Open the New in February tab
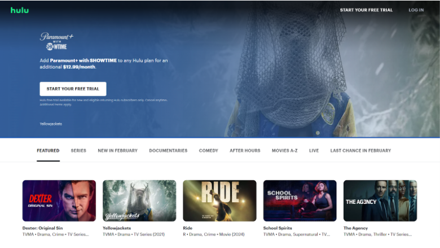Viewport: 440px width, 248px height. [117, 150]
